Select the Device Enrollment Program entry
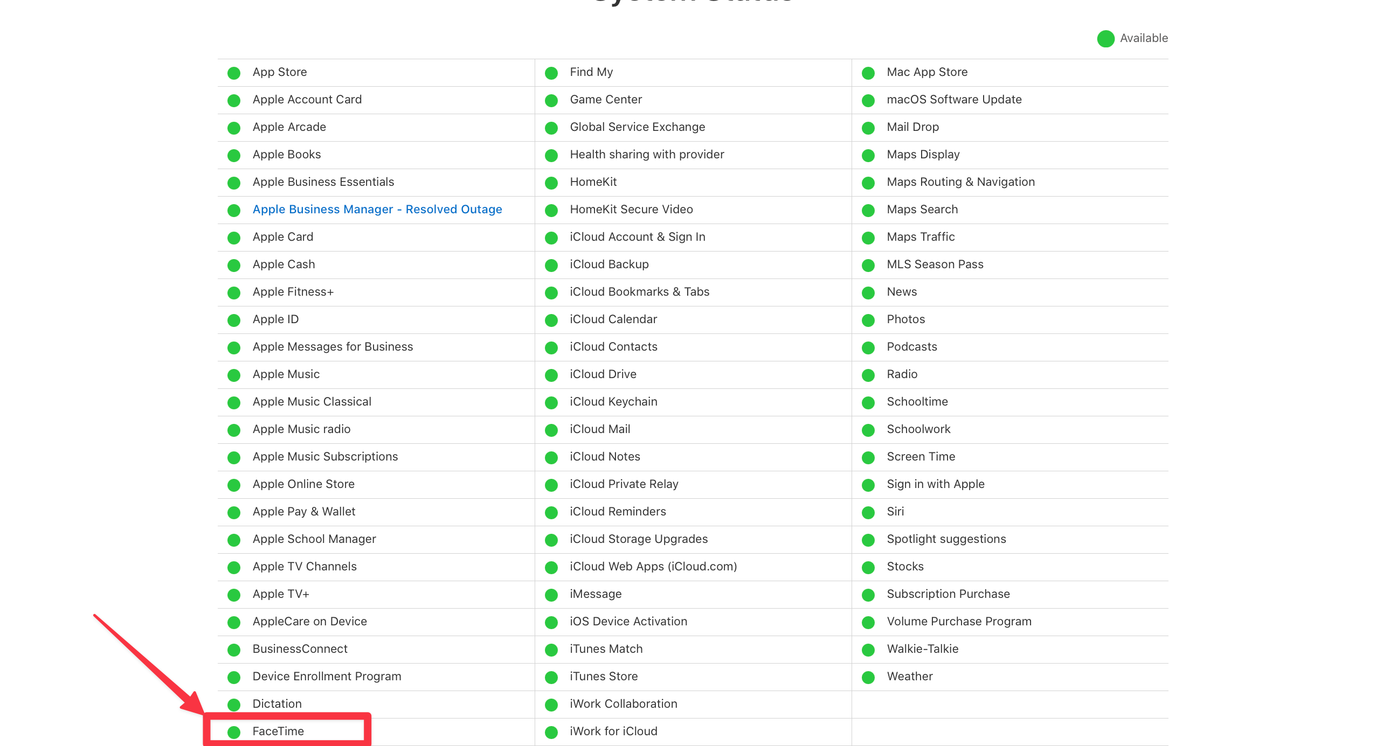The image size is (1390, 746). (x=326, y=677)
